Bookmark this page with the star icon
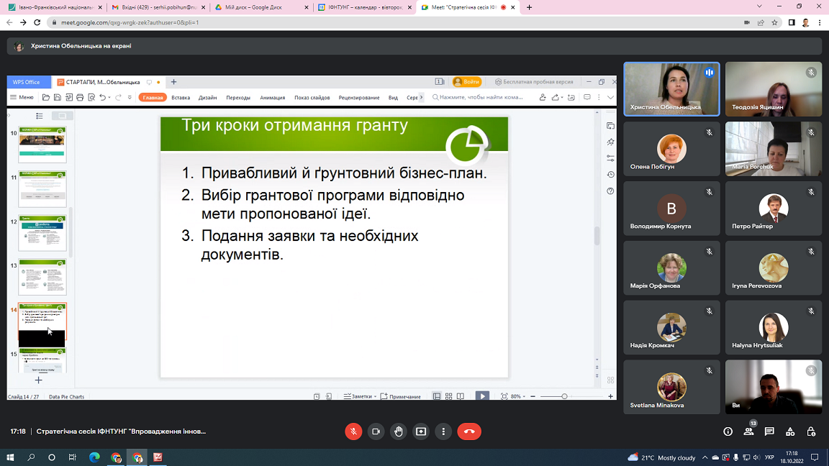Screen dimensions: 829x466 pyautogui.click(x=774, y=22)
